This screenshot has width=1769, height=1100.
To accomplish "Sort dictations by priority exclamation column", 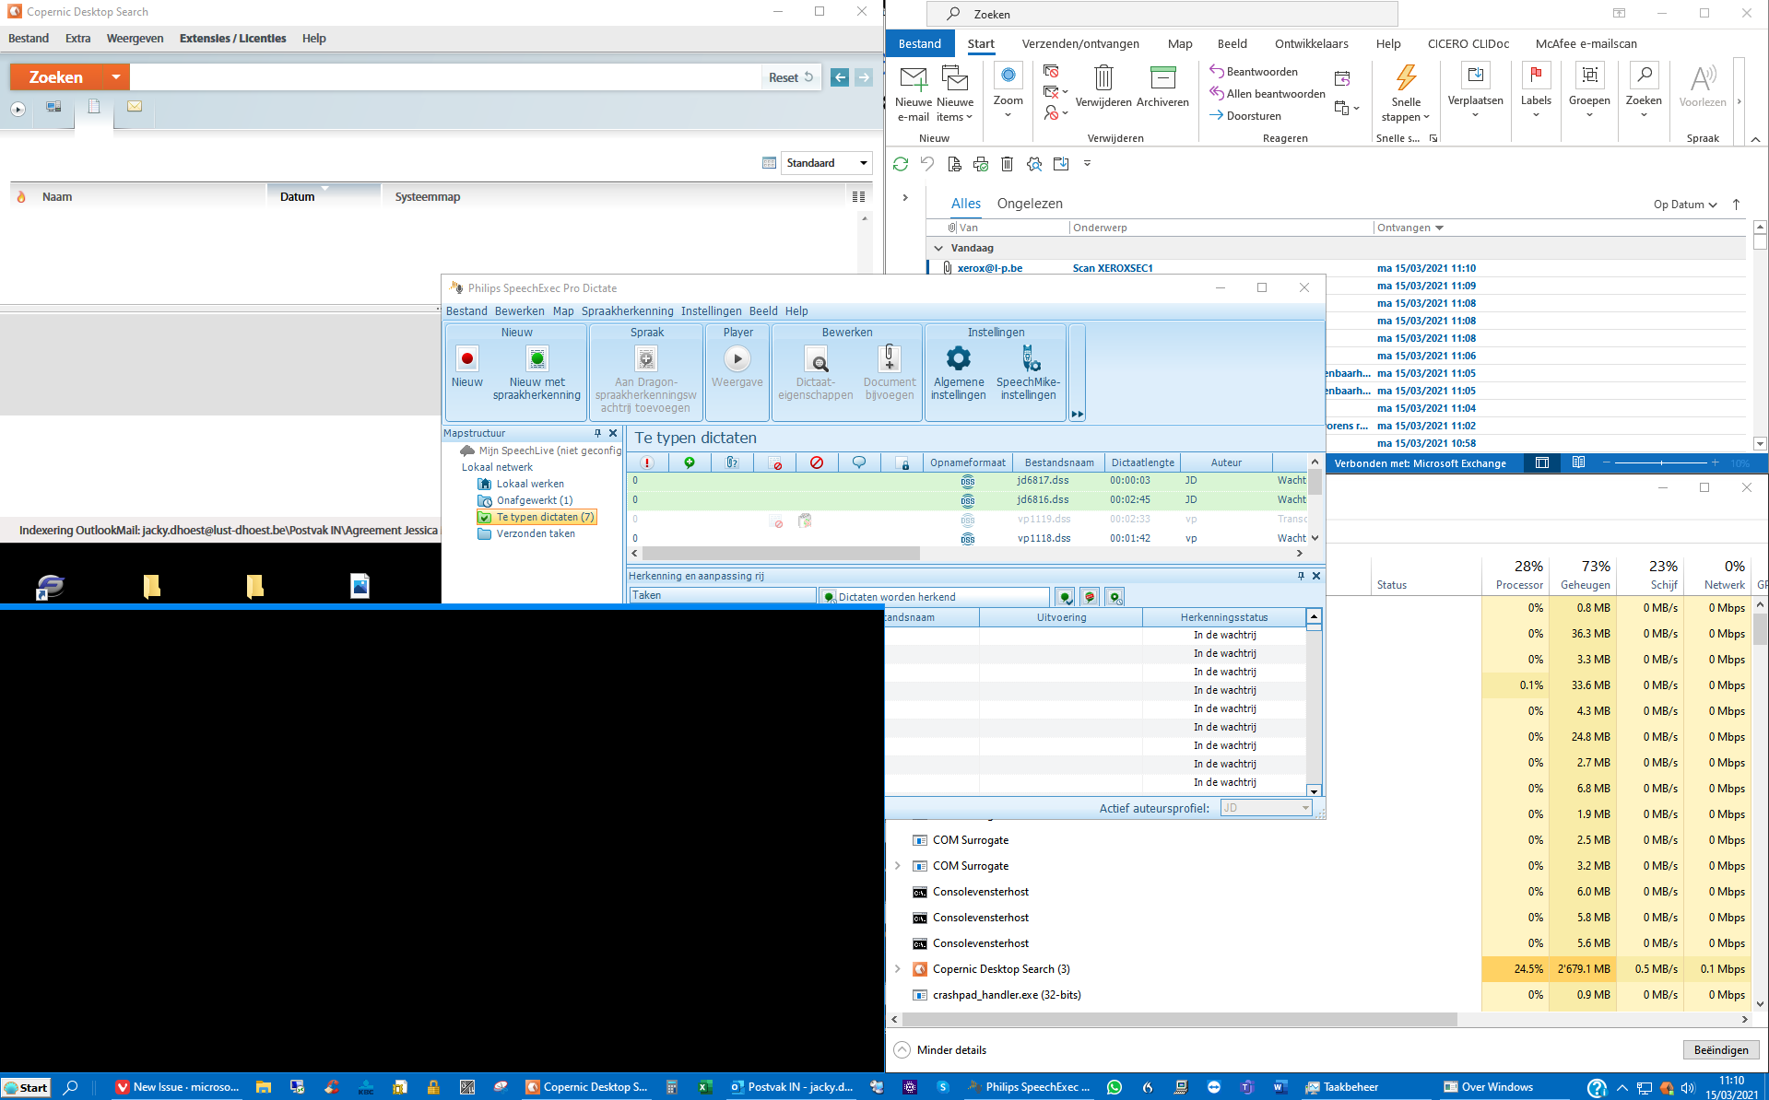I will tap(647, 462).
